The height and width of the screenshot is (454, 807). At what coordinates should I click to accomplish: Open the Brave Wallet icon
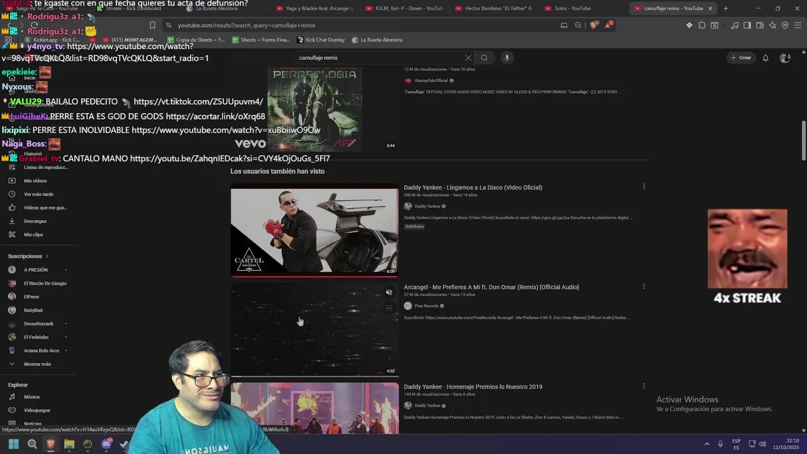[x=760, y=25]
